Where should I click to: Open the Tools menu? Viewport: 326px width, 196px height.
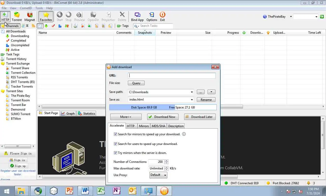(39, 8)
